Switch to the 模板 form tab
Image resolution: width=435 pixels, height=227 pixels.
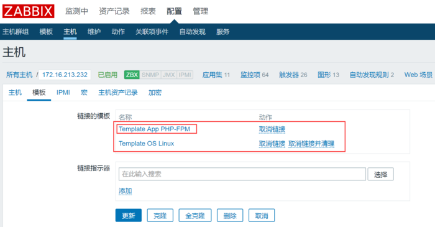(x=39, y=93)
